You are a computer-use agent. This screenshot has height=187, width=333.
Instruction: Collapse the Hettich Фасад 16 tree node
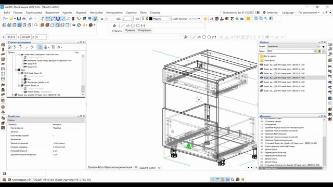coord(19,85)
